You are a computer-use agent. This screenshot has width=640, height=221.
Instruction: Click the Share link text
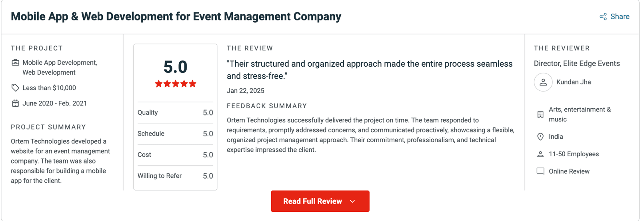tap(620, 17)
